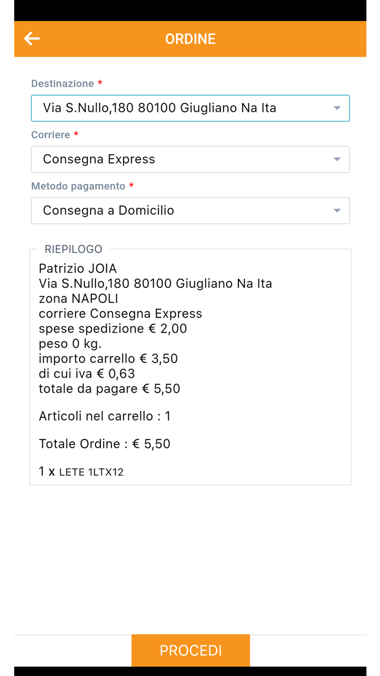
Task: Click the Via S.Nullo address line in summary
Action: click(155, 283)
